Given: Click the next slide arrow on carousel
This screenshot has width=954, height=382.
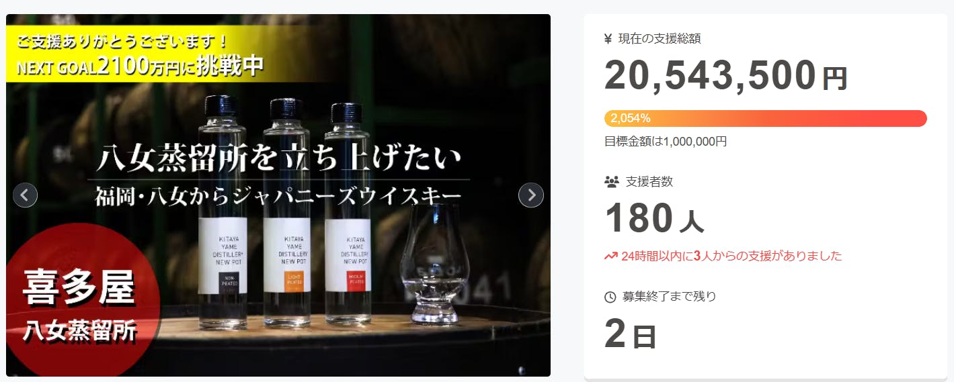Looking at the screenshot, I should pyautogui.click(x=531, y=195).
